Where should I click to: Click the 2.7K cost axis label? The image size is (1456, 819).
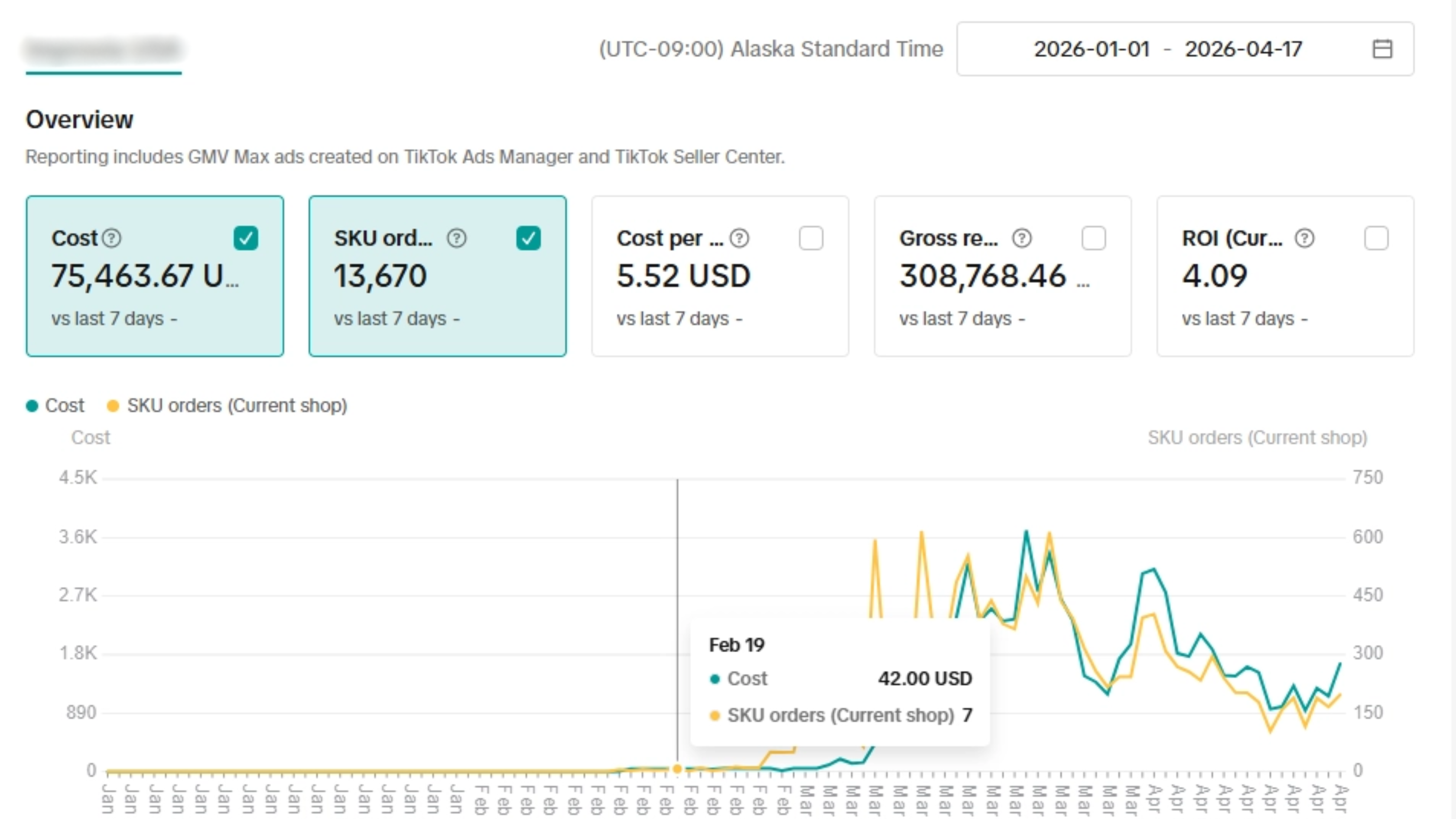[78, 595]
